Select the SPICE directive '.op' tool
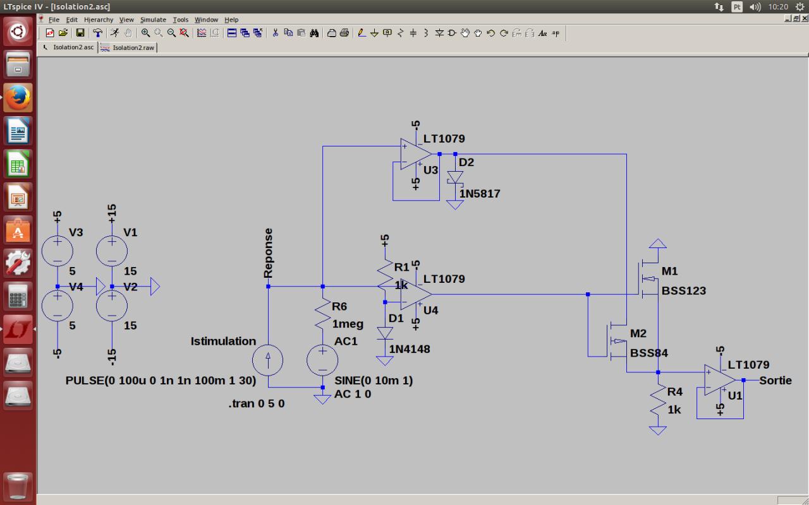The image size is (809, 505). pyautogui.click(x=556, y=33)
